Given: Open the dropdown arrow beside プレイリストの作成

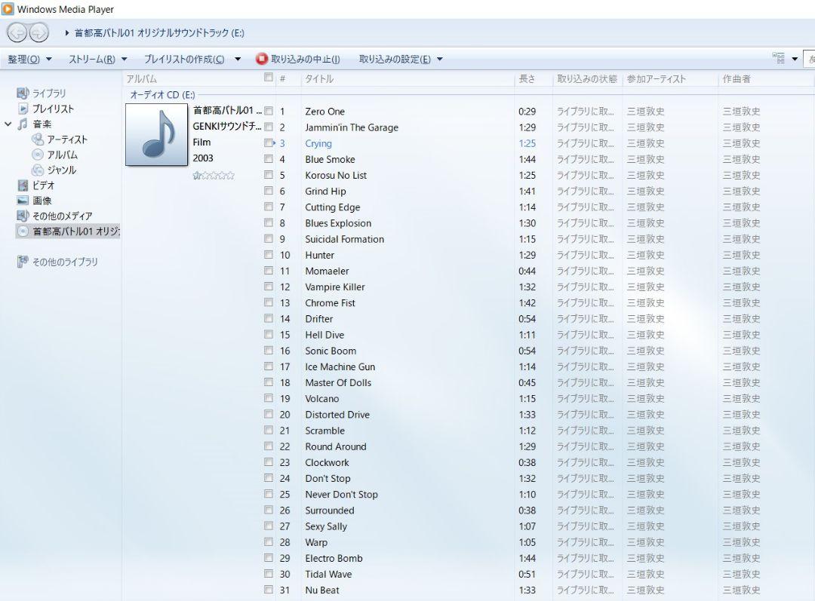Looking at the screenshot, I should [238, 60].
